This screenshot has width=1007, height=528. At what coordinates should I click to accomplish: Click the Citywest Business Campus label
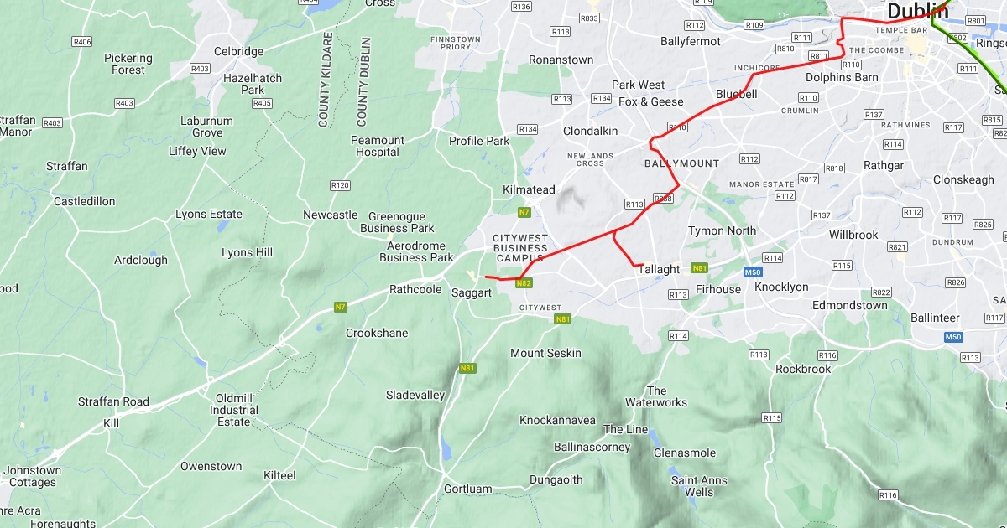(520, 248)
